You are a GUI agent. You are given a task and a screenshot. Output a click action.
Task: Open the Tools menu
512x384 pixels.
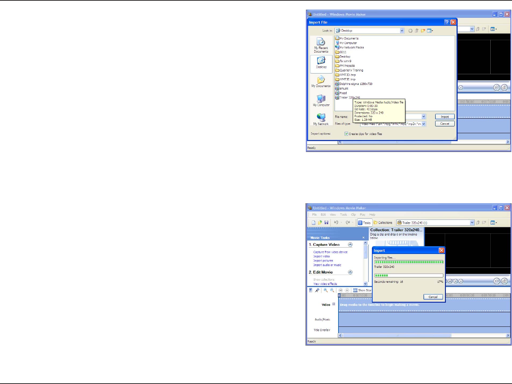343,215
